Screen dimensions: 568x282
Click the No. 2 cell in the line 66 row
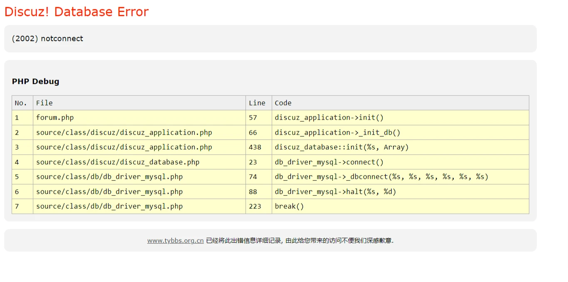pos(22,132)
